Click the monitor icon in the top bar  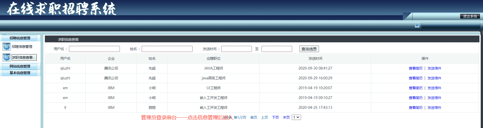point(417,26)
